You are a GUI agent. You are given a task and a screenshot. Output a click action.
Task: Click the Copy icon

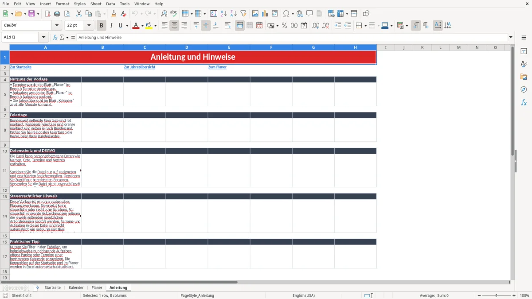point(89,14)
